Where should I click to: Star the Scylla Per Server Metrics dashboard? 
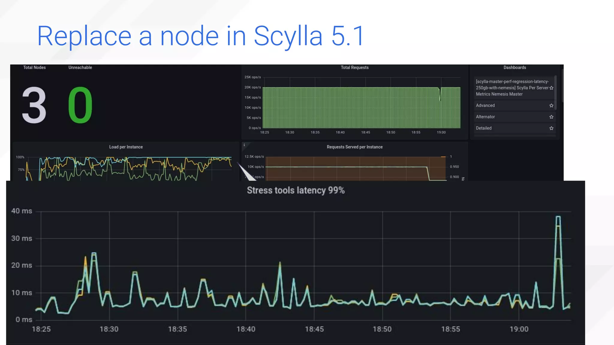pos(551,88)
